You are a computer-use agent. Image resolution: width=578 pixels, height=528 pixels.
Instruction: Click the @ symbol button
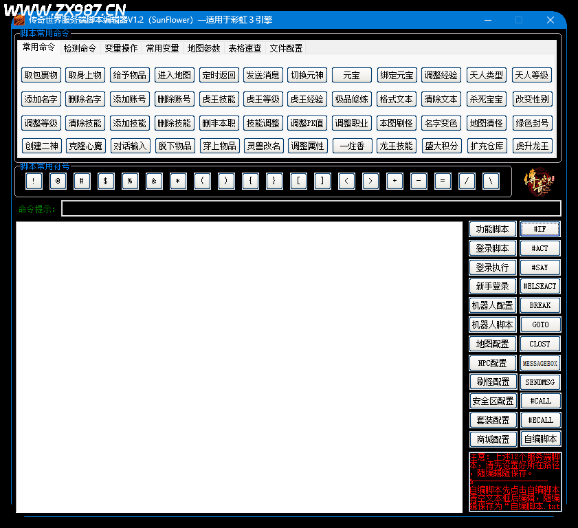(58, 181)
